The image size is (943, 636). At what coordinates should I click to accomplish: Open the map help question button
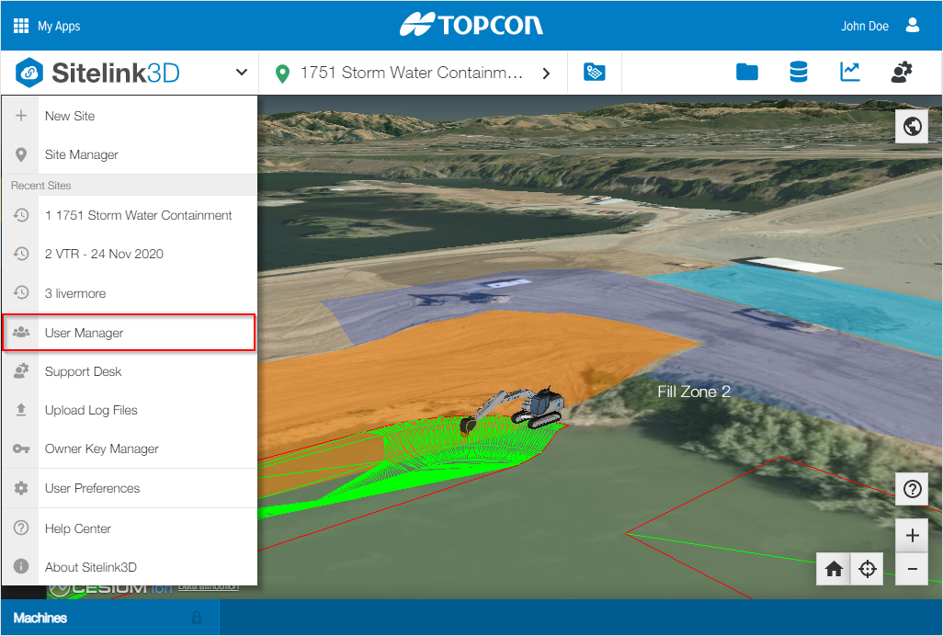coord(912,489)
